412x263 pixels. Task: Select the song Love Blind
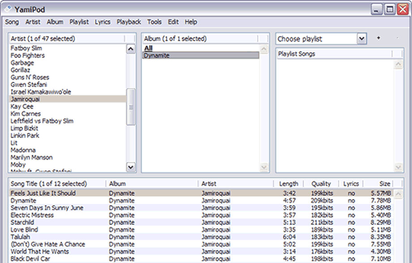coord(25,230)
